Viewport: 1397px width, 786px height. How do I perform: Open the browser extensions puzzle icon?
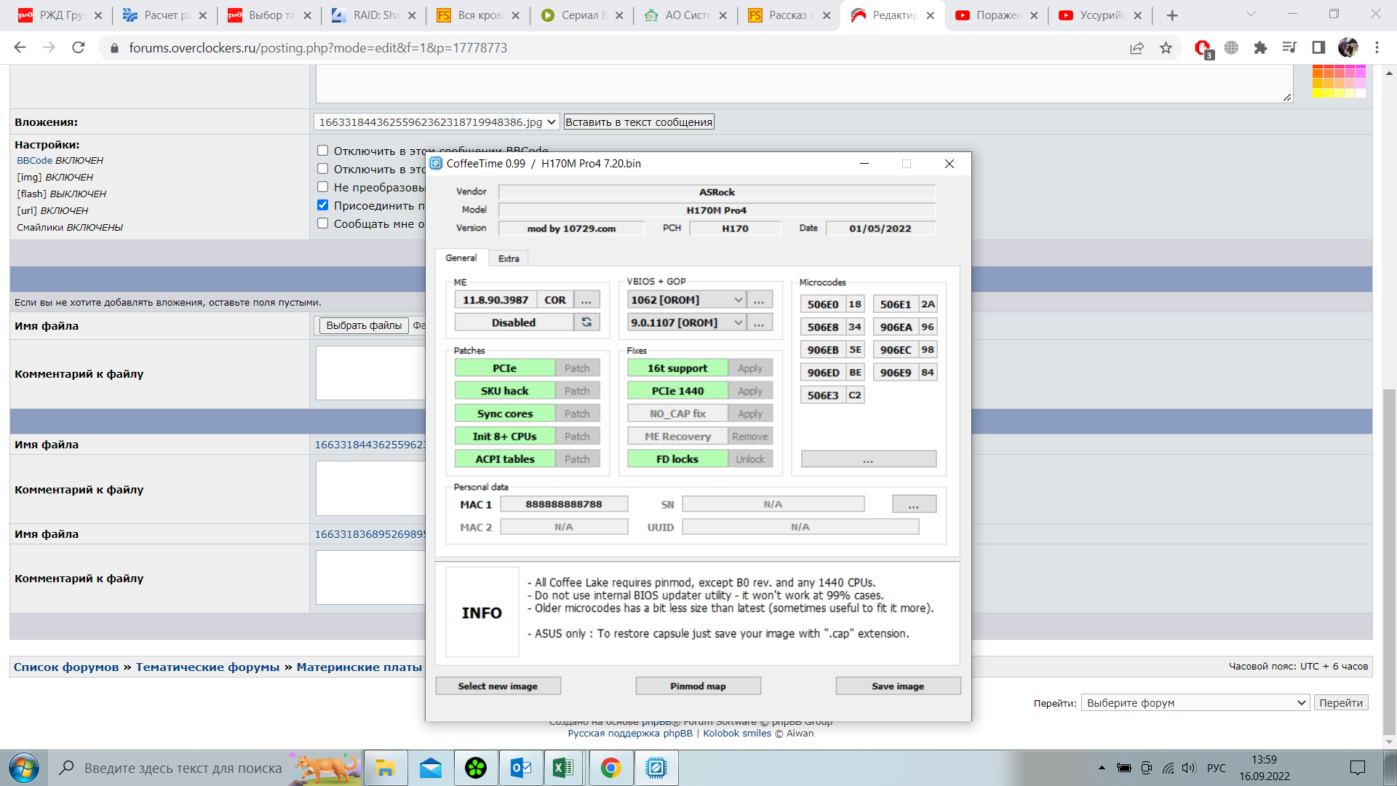(x=1260, y=48)
